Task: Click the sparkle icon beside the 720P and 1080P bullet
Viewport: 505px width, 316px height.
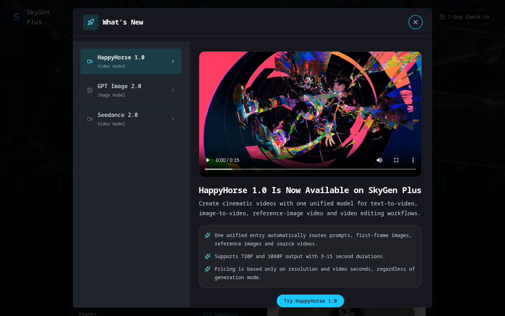Action: pos(208,256)
